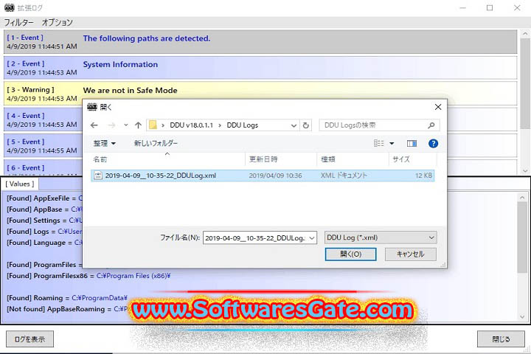The height and width of the screenshot is (354, 531).
Task: Open the help icon in dialog
Action: (433, 144)
